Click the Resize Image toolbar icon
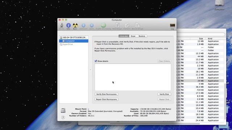 pyautogui.click(x=138, y=25)
